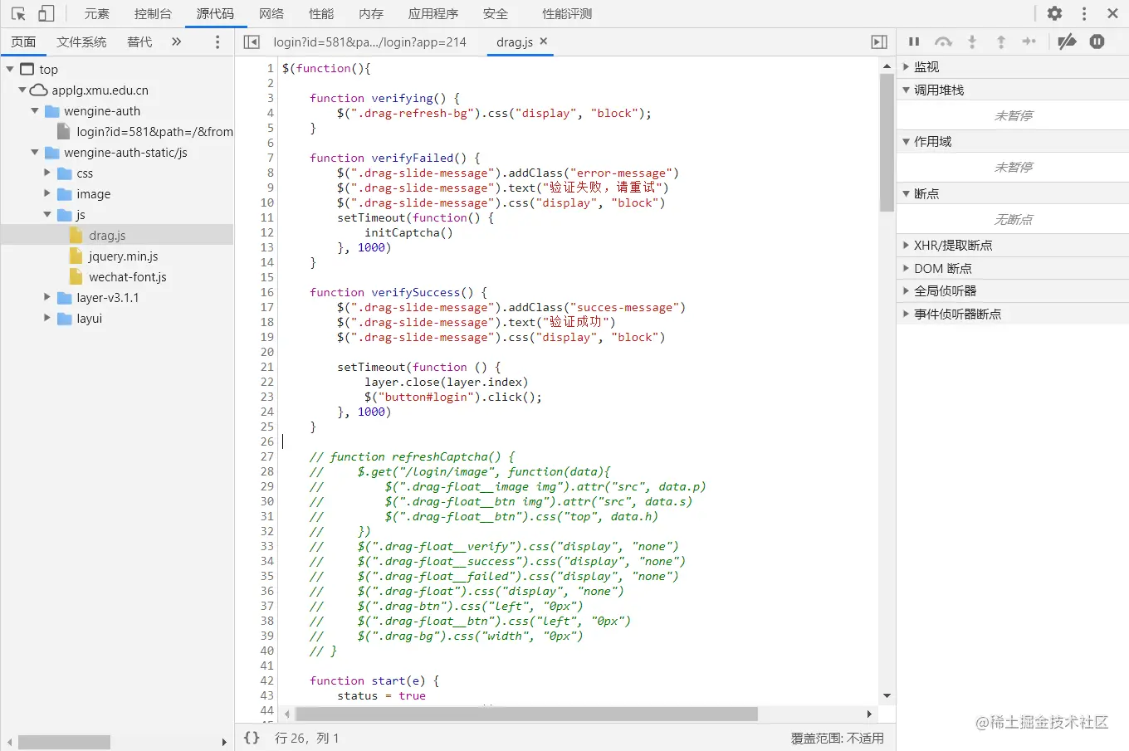Open DevTools settings gear

pyautogui.click(x=1054, y=13)
